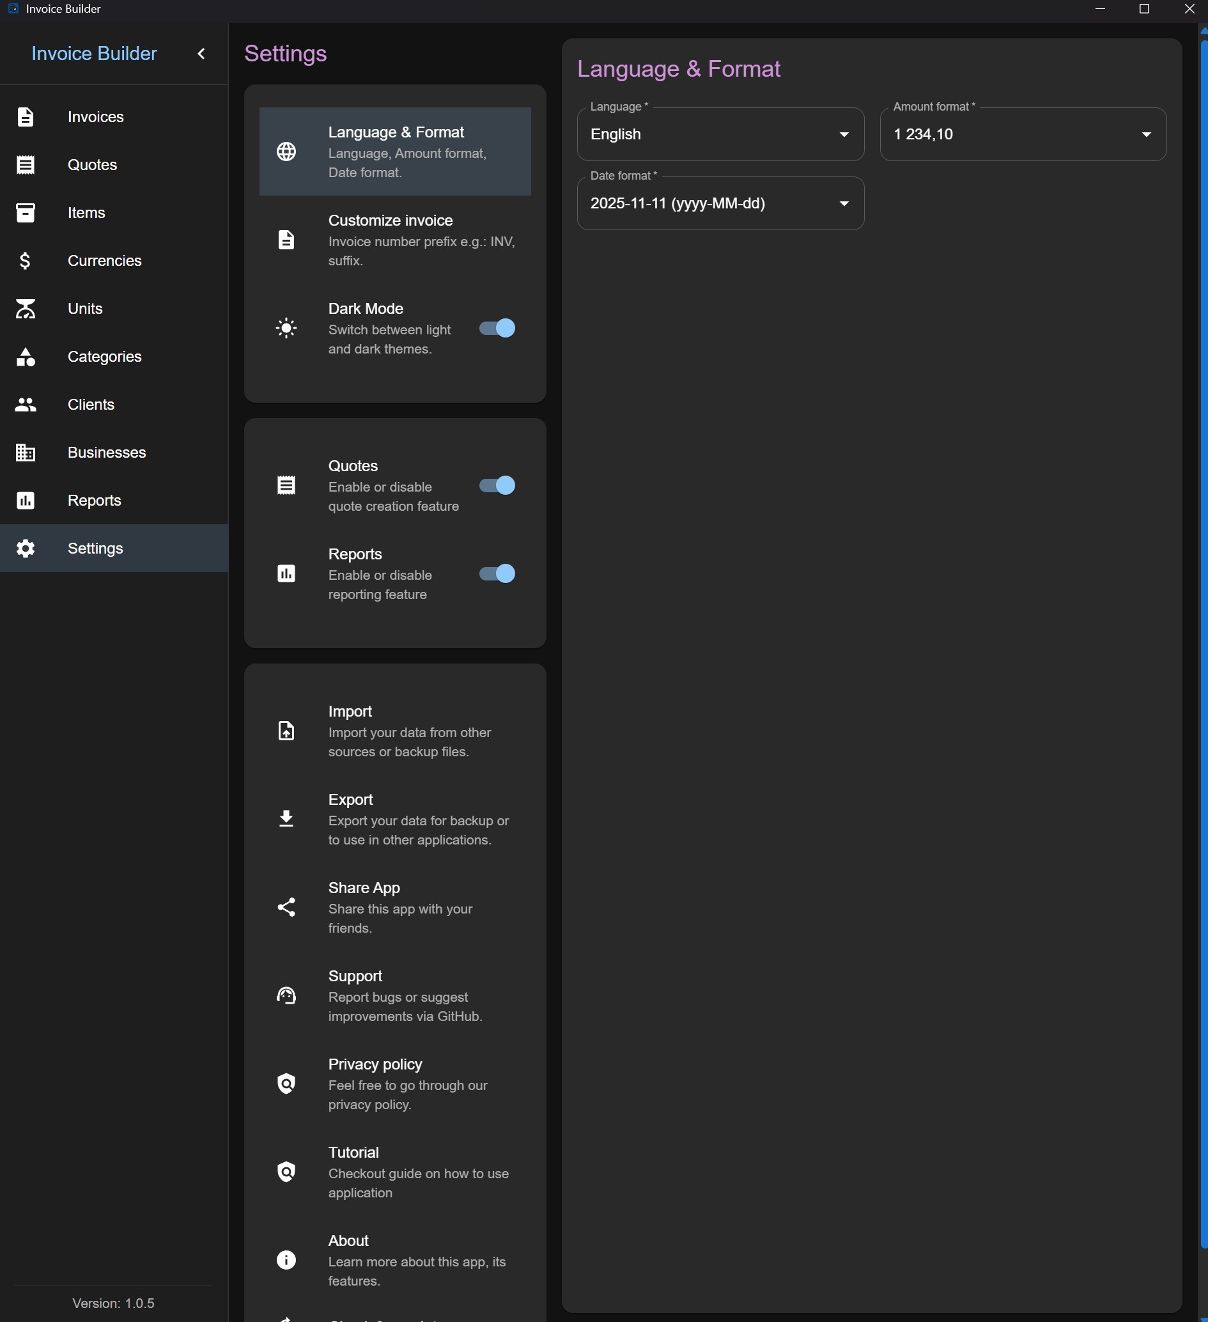Open Units in the sidebar menu
Image resolution: width=1208 pixels, height=1322 pixels.
[114, 308]
